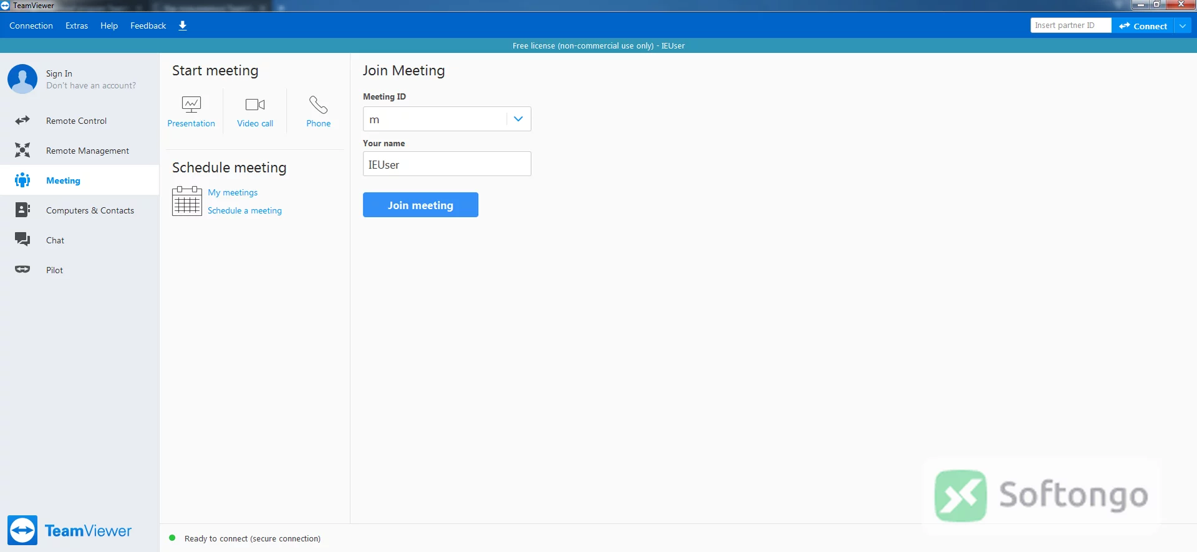
Task: Open the Feedback menu
Action: tap(148, 26)
